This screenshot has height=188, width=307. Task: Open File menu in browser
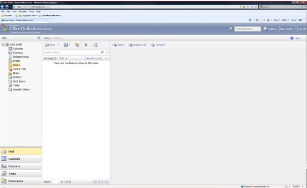(x=3, y=11)
